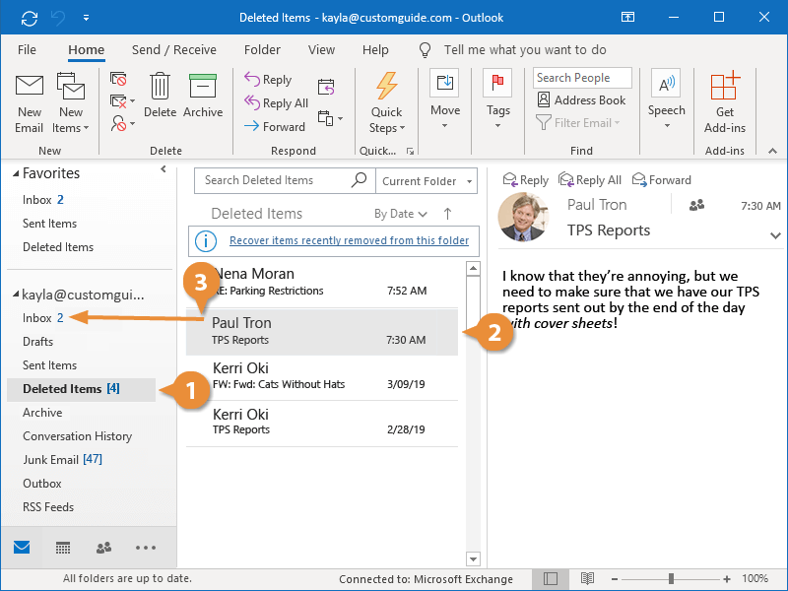Click Reply in the ribbon
This screenshot has height=591, width=788.
click(x=268, y=80)
